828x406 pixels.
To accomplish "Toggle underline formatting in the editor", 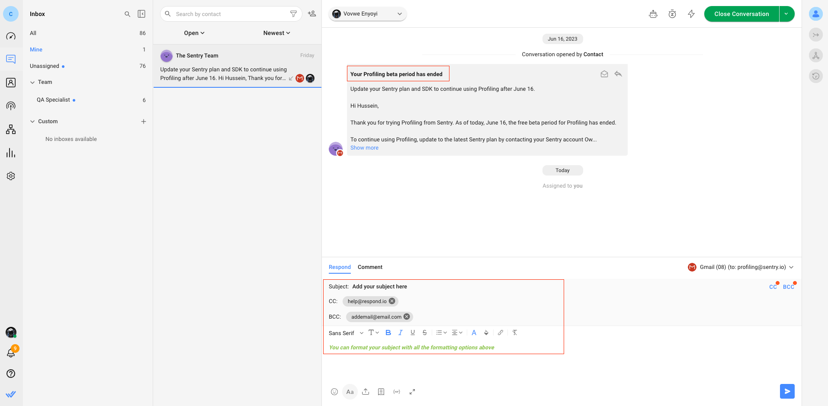I will (413, 332).
